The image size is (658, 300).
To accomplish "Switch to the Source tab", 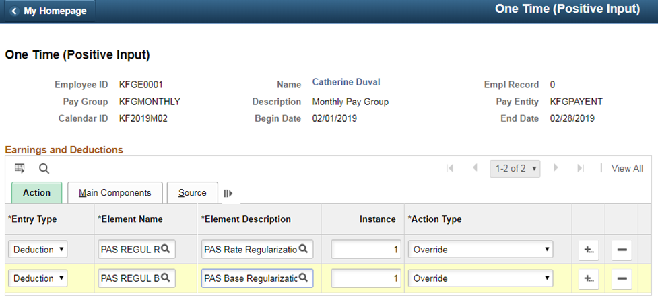I will point(192,193).
